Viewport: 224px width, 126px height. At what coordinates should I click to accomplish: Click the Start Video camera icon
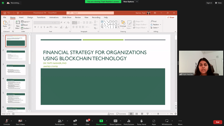pos(21,121)
